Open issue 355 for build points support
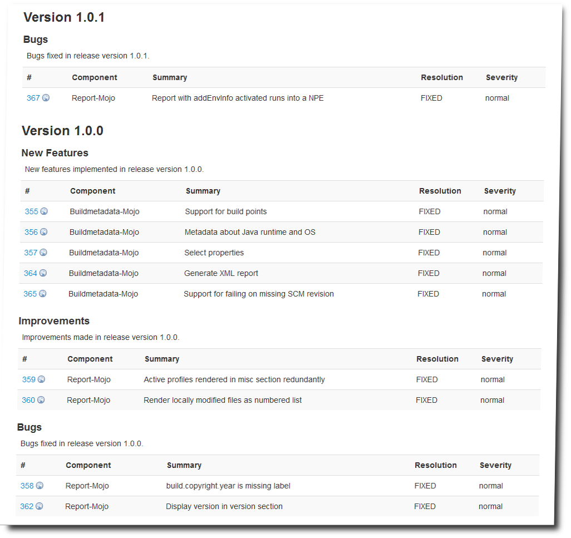The height and width of the screenshot is (538, 571). (x=31, y=211)
